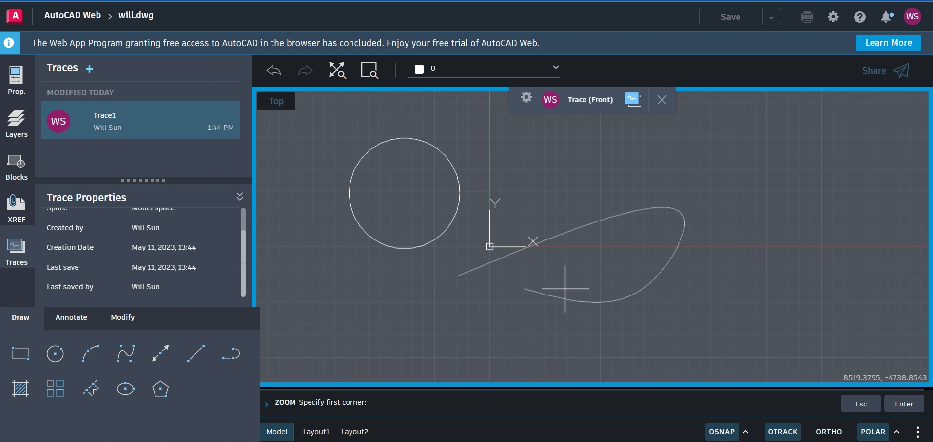Screen dimensions: 933x442
Task: Expand the Save options arrow
Action: coord(771,17)
